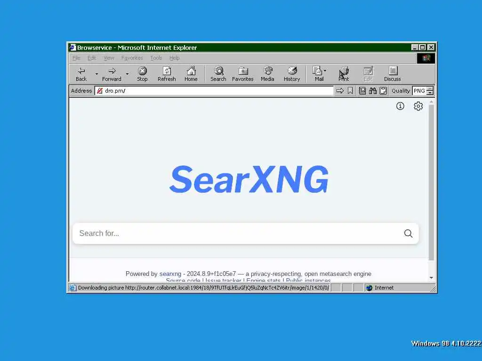Follow the 'searxng' footer link
Screen dimensions: 482x361
click(x=170, y=274)
